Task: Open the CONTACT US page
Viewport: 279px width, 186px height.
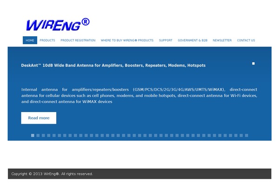Action: tap(246, 40)
